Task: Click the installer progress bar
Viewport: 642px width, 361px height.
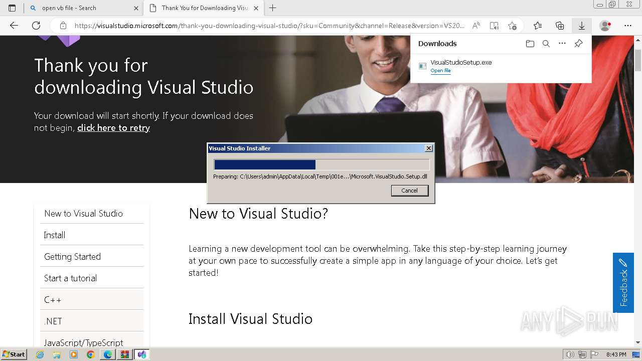Action: coord(322,165)
